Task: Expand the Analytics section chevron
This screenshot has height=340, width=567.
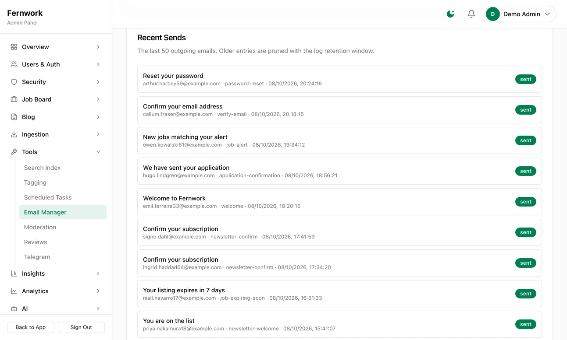Action: (98, 291)
